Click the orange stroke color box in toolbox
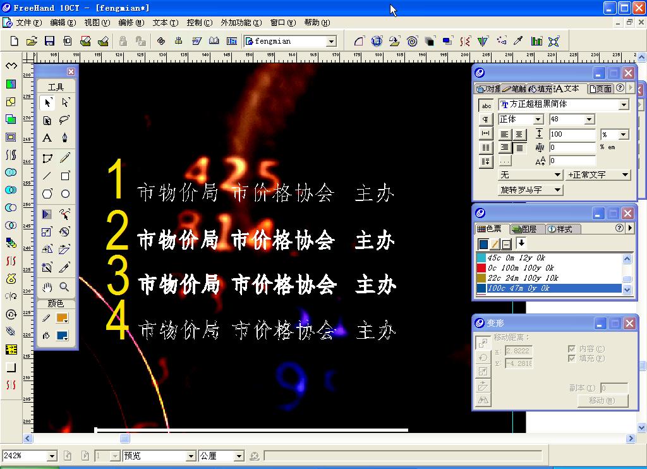 pyautogui.click(x=63, y=319)
